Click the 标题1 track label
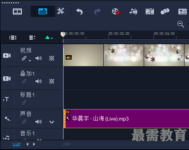Image resolution: width=189 pixels, height=150 pixels. [27, 94]
